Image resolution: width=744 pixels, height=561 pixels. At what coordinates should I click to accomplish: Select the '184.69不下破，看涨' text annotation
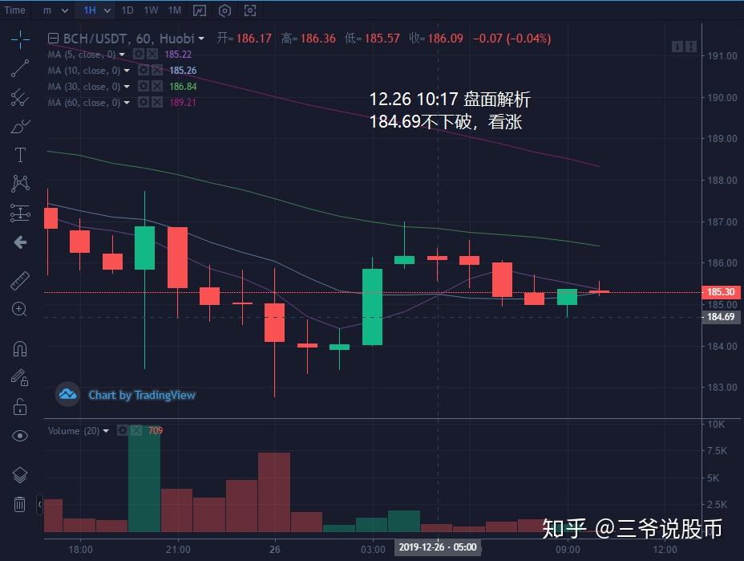446,122
